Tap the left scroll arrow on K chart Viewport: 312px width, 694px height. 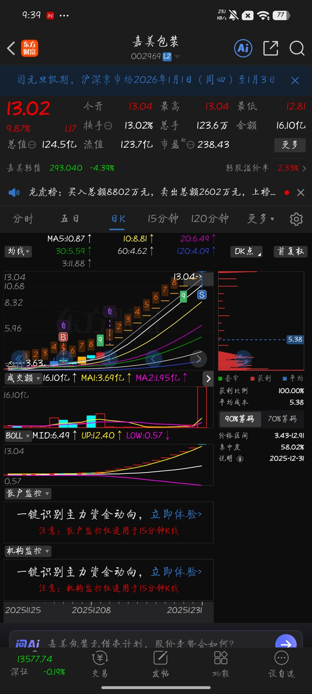[154, 359]
